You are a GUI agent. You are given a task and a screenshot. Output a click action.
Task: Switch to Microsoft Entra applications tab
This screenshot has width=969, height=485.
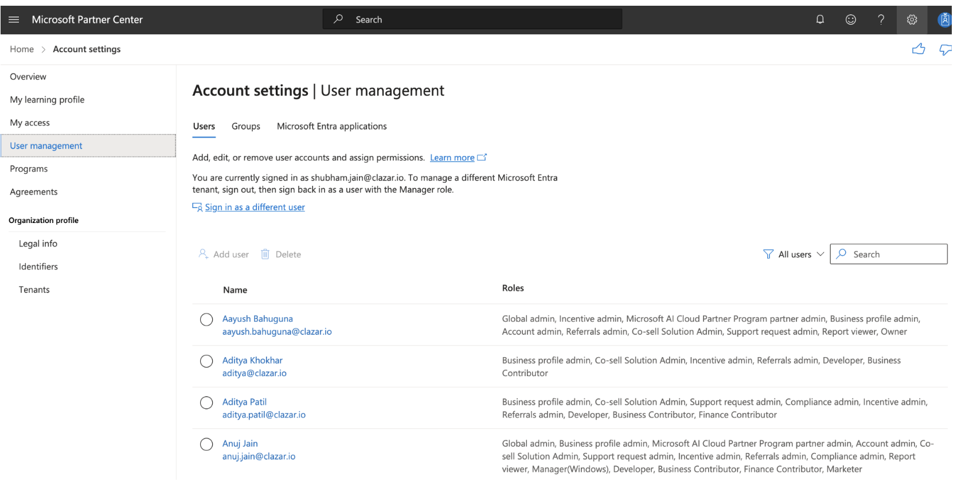tap(332, 127)
